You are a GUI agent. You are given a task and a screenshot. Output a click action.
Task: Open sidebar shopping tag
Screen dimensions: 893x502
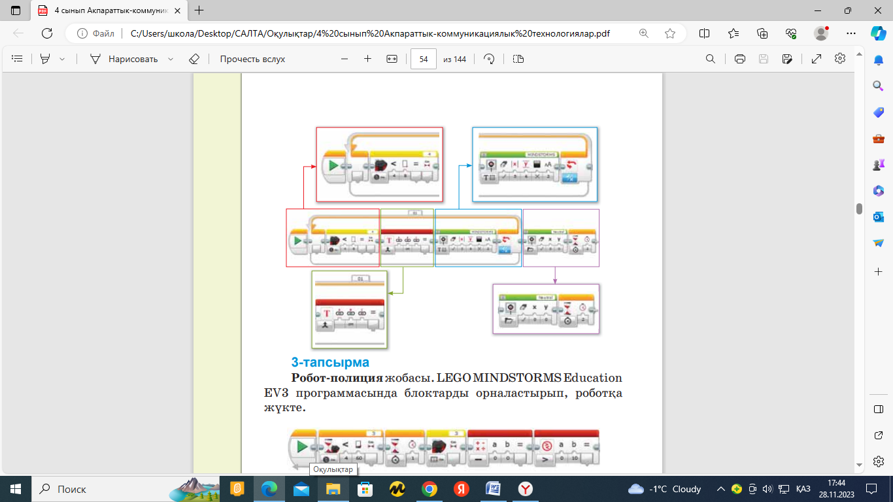click(x=879, y=112)
